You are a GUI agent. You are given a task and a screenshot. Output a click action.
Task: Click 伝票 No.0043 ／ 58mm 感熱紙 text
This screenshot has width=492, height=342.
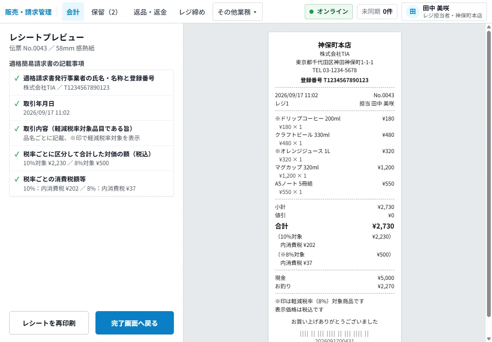tap(52, 48)
